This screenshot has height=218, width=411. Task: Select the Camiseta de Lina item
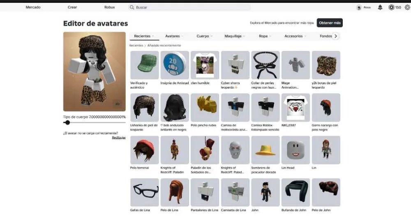pyautogui.click(x=235, y=193)
